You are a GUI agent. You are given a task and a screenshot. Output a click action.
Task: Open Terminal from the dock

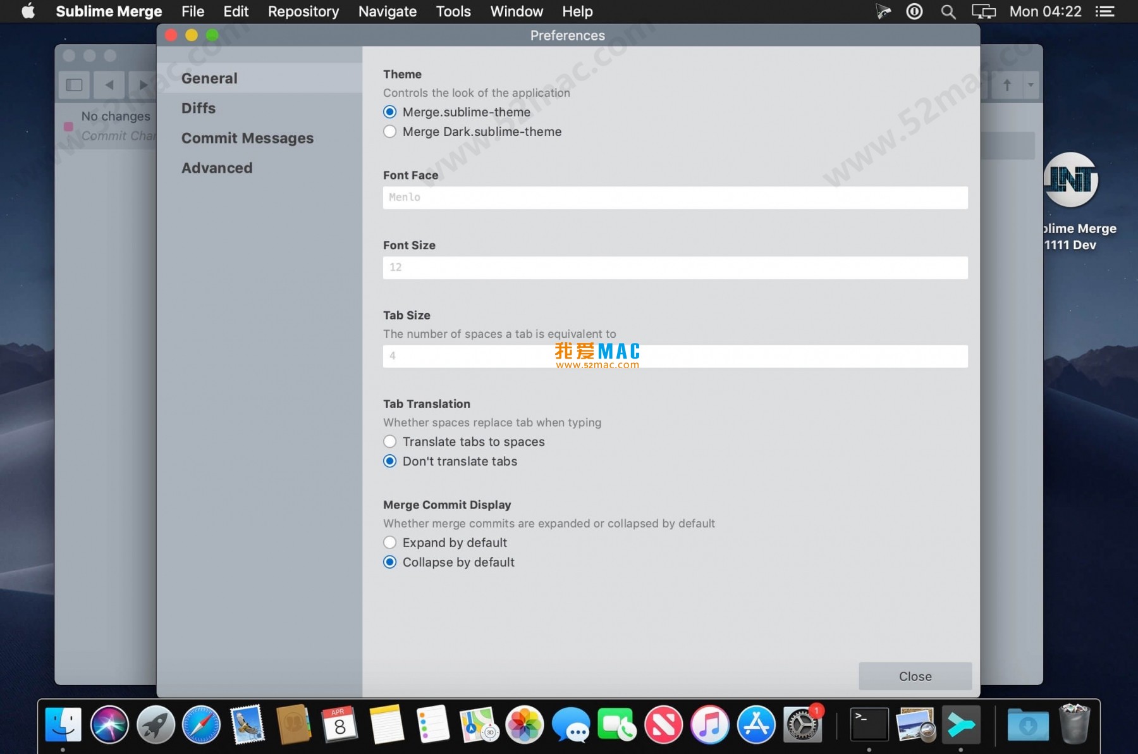(x=869, y=724)
